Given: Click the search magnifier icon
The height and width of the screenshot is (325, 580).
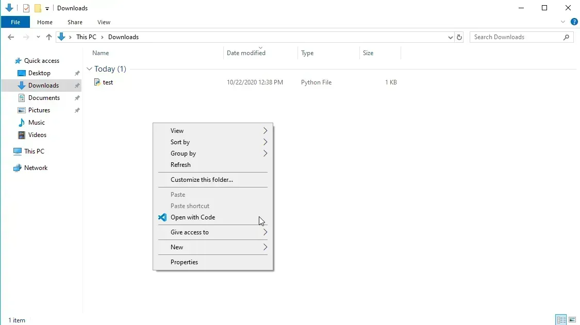Looking at the screenshot, I should tap(566, 37).
